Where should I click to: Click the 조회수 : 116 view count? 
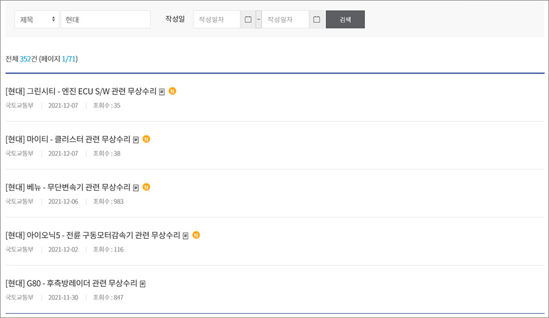pos(108,249)
